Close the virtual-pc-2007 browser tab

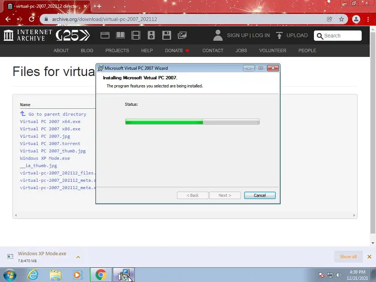click(x=85, y=6)
